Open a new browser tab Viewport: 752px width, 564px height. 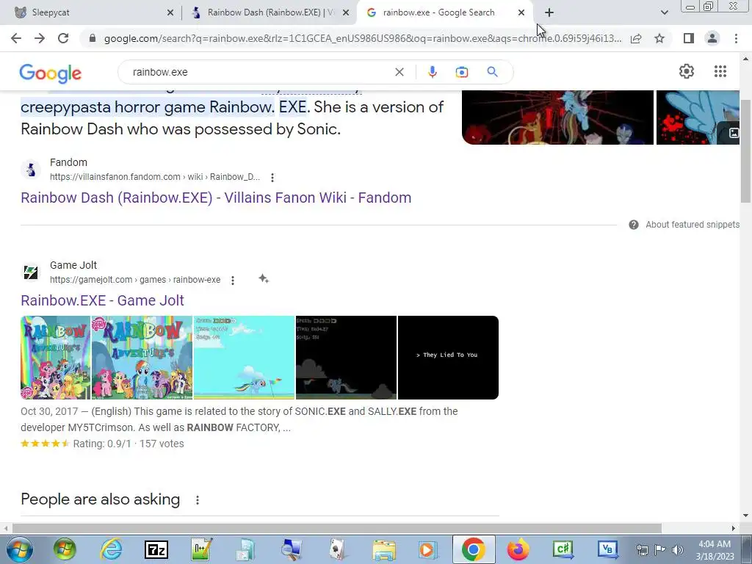549,12
